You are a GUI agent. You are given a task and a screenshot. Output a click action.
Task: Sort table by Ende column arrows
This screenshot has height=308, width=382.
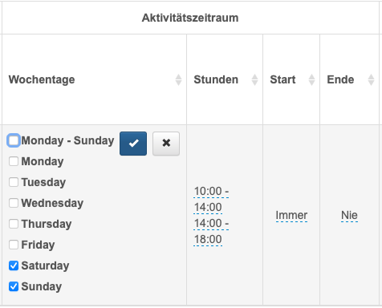[371, 79]
